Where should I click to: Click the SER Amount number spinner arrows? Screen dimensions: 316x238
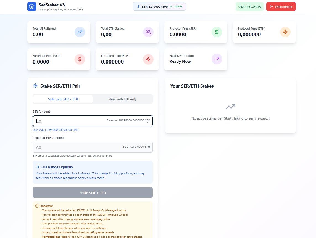(x=147, y=121)
